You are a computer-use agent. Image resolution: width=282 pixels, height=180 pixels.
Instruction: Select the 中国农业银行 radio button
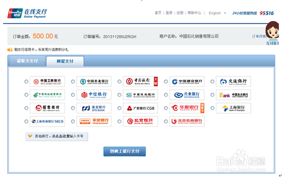(73, 82)
